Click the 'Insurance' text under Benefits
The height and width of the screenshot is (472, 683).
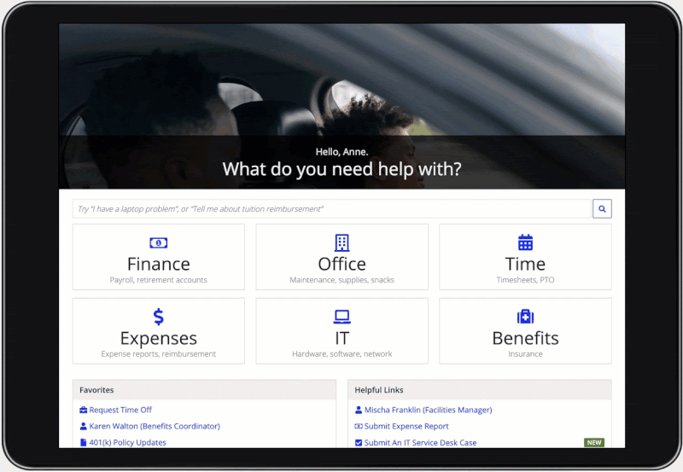(525, 354)
